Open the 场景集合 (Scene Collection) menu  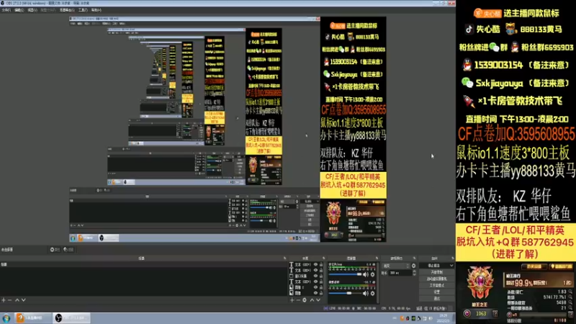click(67, 10)
